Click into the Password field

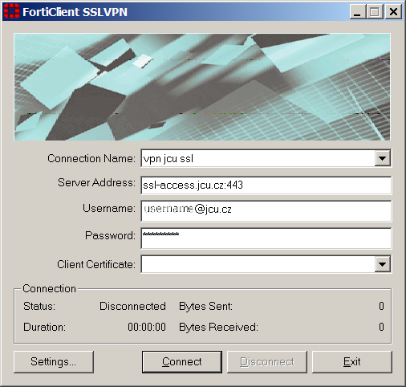pos(266,238)
